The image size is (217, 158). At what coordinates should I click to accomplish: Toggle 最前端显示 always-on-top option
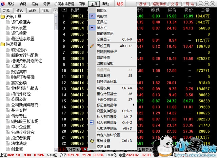112,33
